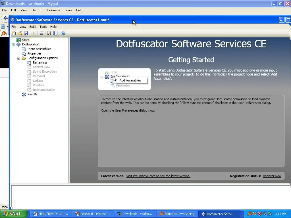Click the Windows Messenger tray icon
The height and width of the screenshot is (218, 291).
tap(254, 214)
